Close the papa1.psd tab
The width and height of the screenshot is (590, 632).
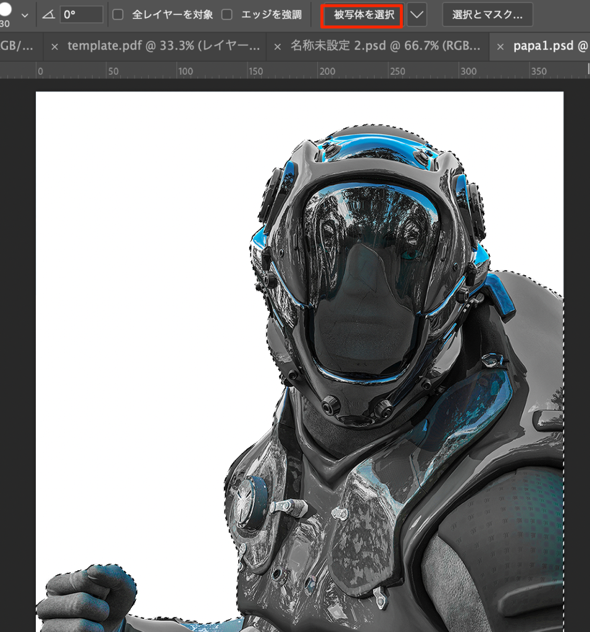[x=501, y=47]
